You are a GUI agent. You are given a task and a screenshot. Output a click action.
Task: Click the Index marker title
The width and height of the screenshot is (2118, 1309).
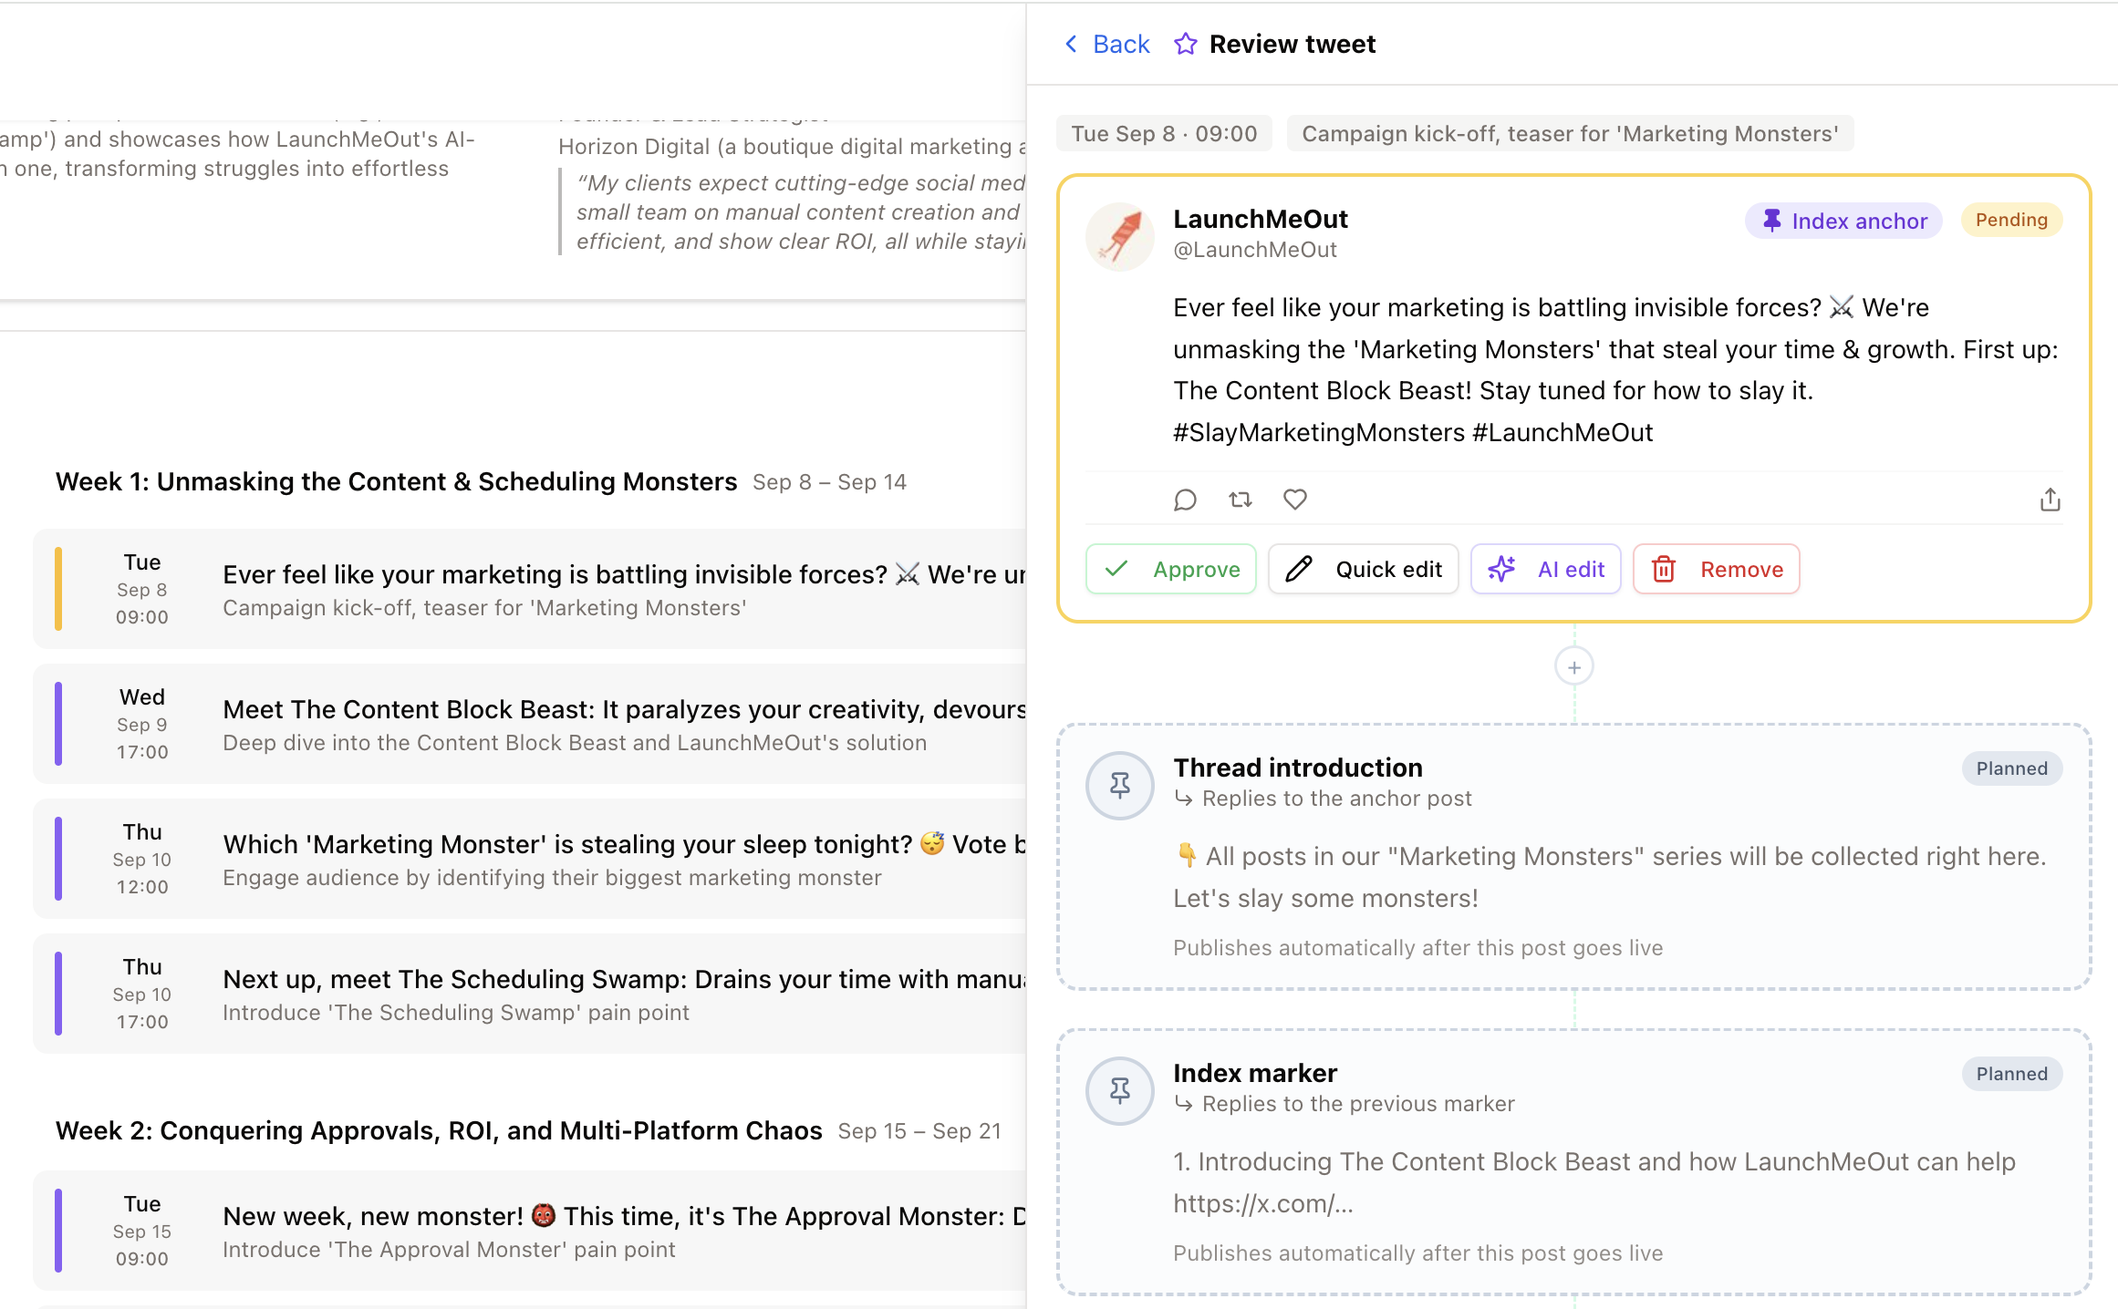click(1255, 1073)
